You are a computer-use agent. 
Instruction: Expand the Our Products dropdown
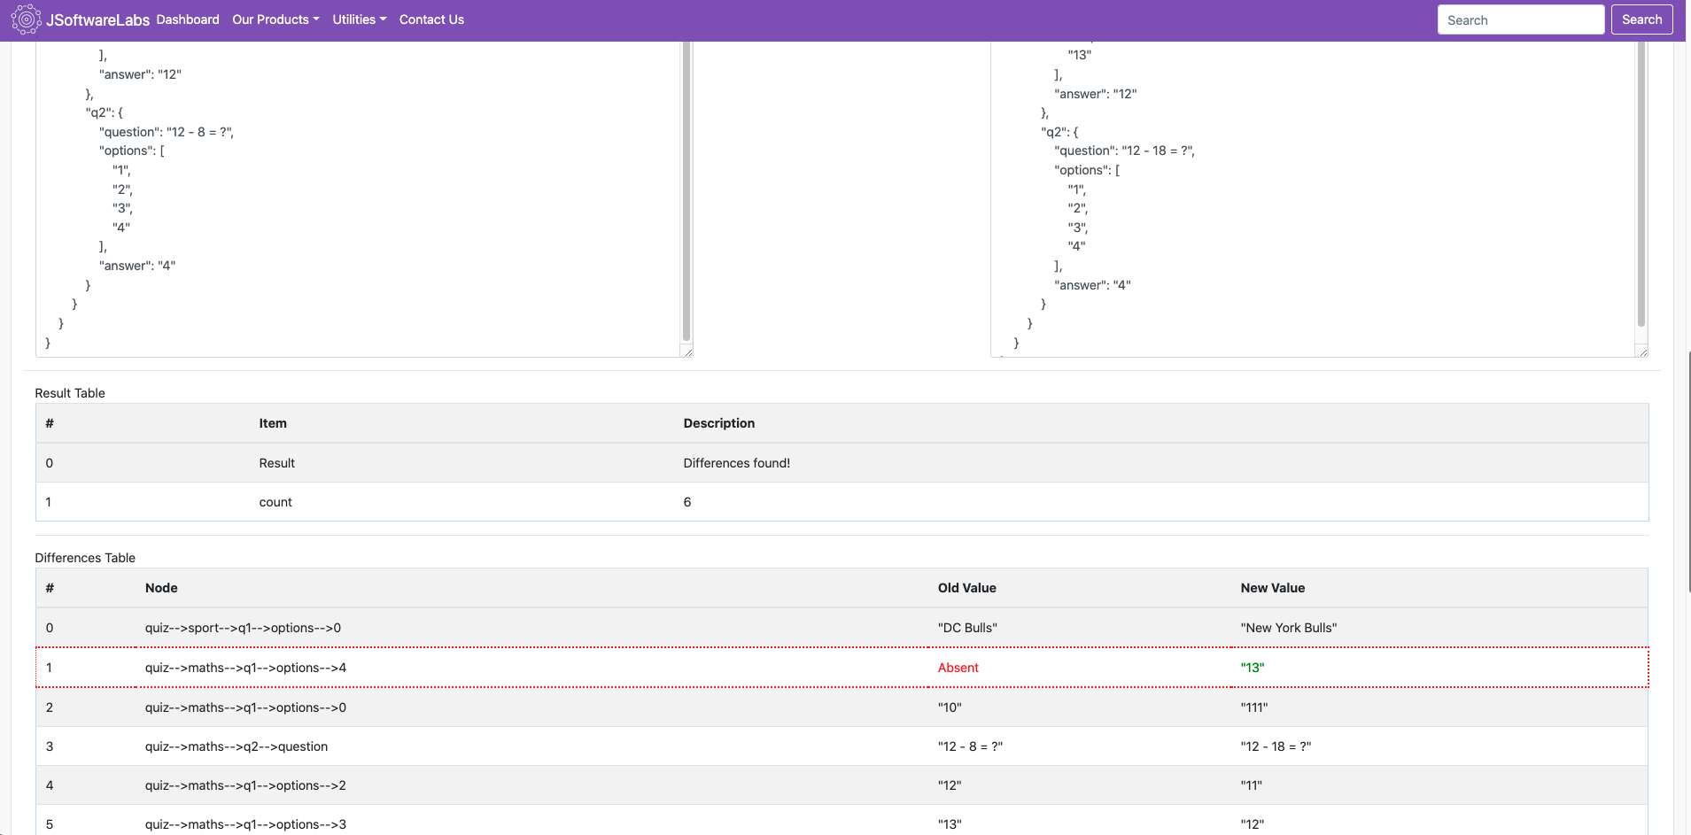click(275, 19)
